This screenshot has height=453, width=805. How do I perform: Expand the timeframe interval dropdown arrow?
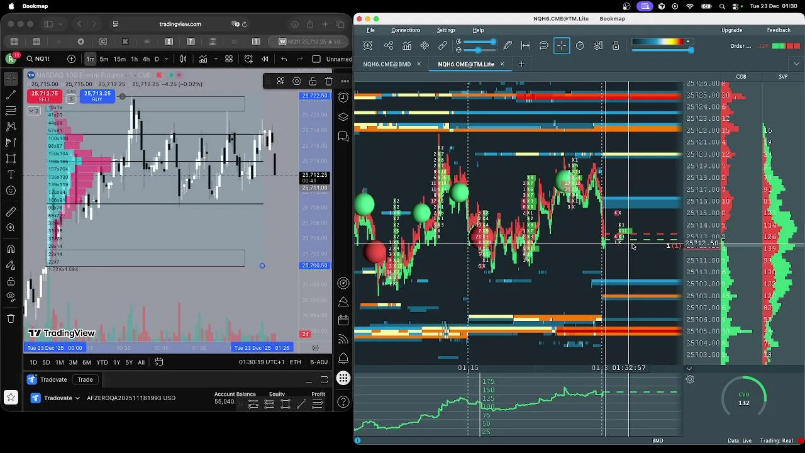point(166,59)
